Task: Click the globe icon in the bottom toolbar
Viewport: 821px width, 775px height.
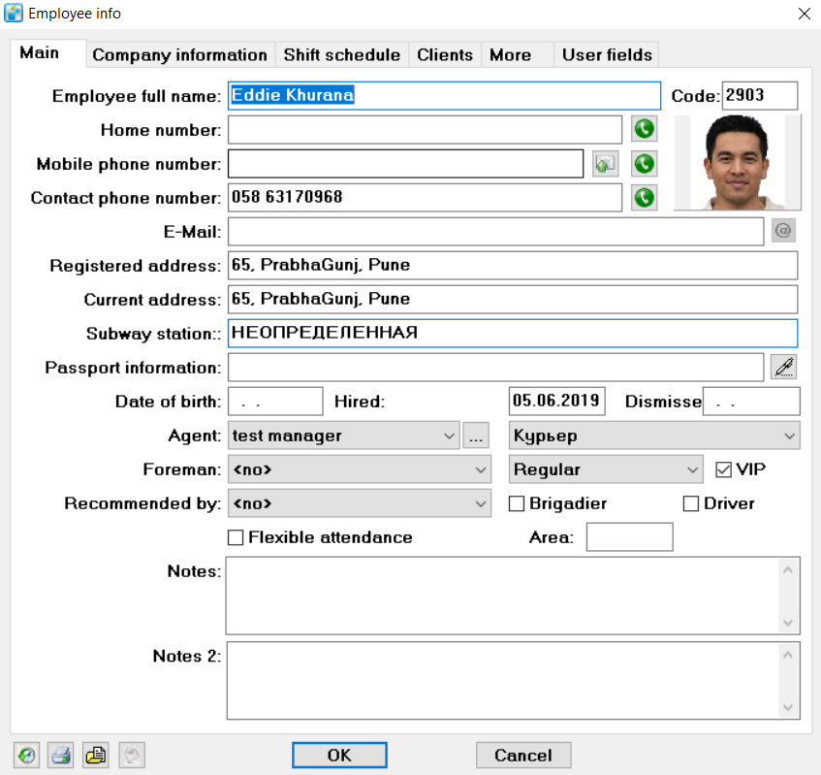Action: coord(28,755)
